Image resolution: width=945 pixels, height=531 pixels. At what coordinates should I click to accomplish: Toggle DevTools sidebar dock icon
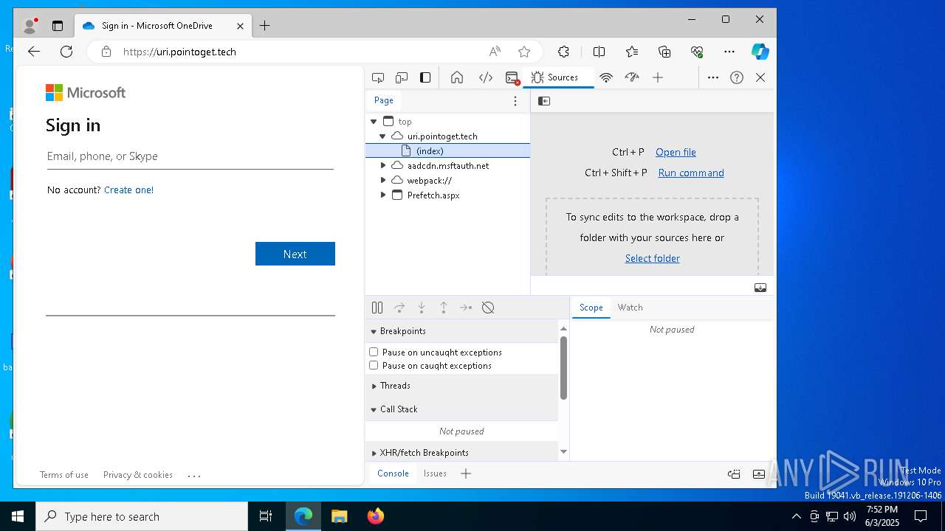[425, 77]
